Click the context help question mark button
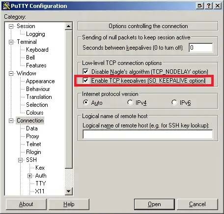This screenshot has height=214, width=224. pos(209,6)
